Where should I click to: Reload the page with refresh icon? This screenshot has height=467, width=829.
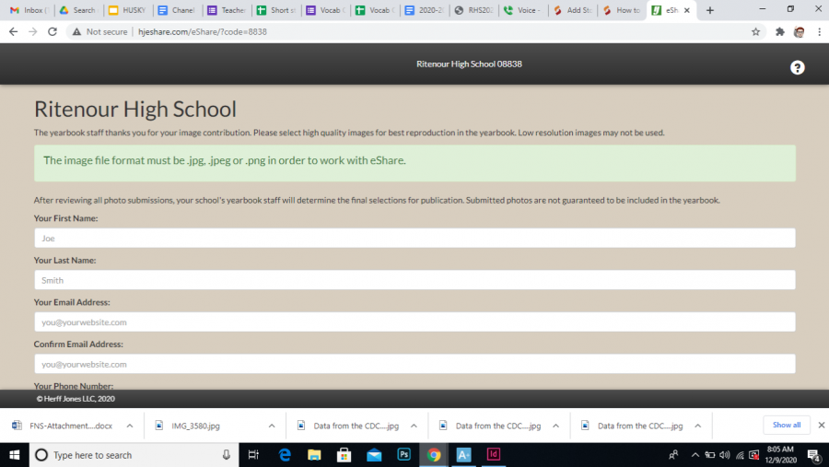[x=53, y=31]
